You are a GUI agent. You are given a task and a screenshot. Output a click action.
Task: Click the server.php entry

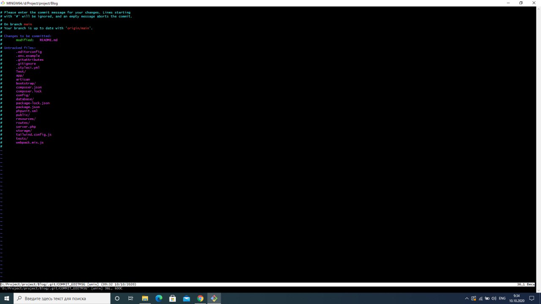[26, 127]
